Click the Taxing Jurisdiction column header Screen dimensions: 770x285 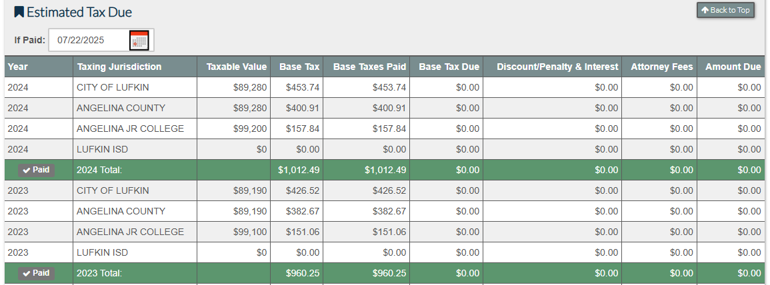tap(119, 67)
